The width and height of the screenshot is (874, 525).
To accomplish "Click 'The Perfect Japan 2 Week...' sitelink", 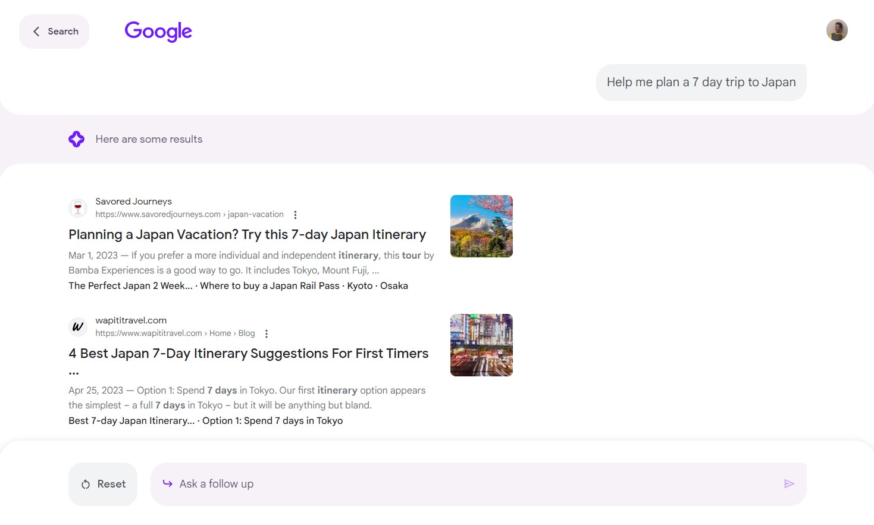I will pyautogui.click(x=131, y=286).
